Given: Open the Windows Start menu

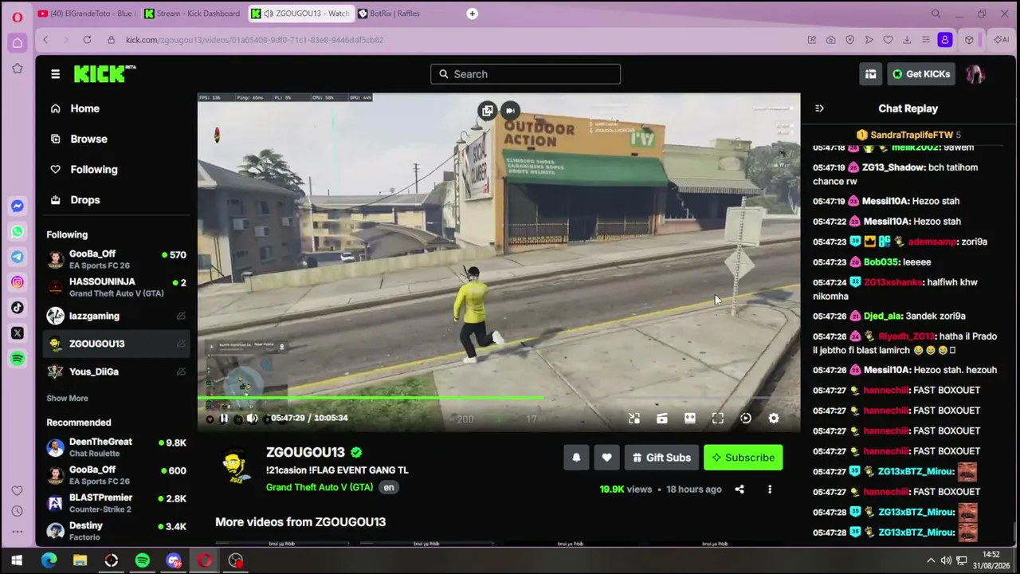Looking at the screenshot, I should point(17,560).
